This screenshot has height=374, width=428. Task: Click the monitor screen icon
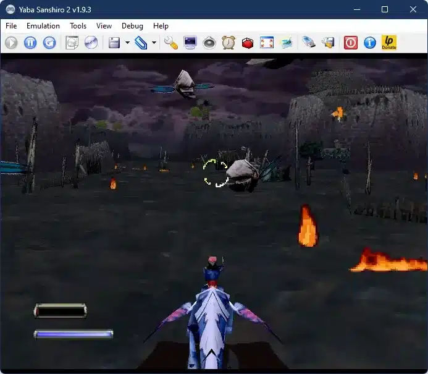coord(190,43)
